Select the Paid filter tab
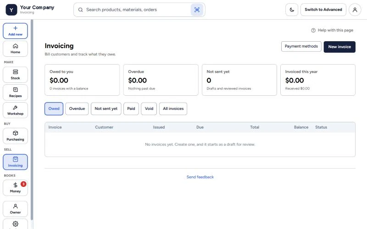The width and height of the screenshot is (367, 229). 131,109
